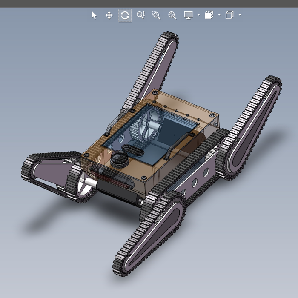The height and width of the screenshot is (298, 298).
Task: Toggle the Rotate view tool
Action: tap(125, 15)
